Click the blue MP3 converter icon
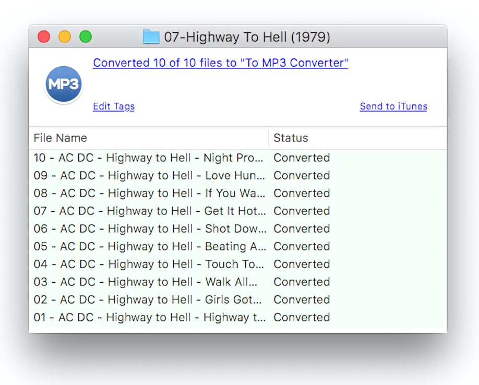 (64, 85)
